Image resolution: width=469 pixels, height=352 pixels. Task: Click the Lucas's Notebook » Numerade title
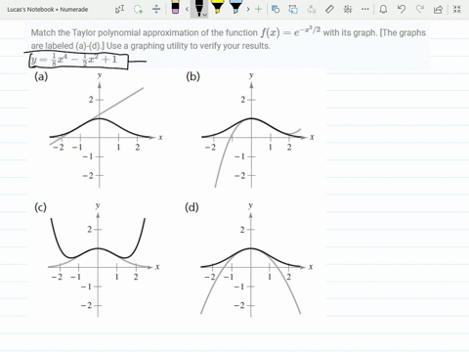pos(48,10)
